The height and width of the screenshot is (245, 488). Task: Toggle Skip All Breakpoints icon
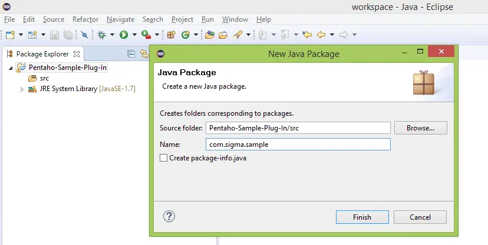coord(84,35)
